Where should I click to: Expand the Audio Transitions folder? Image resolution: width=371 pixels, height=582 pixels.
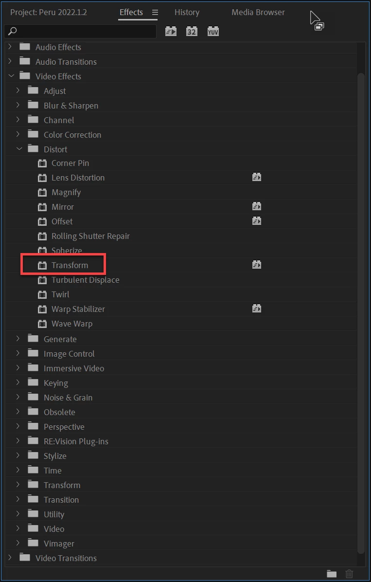pyautogui.click(x=10, y=62)
